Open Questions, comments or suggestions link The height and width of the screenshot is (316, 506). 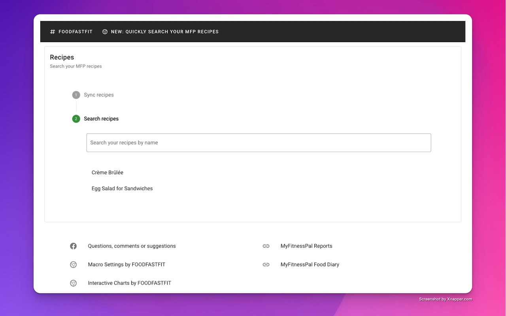[132, 246]
